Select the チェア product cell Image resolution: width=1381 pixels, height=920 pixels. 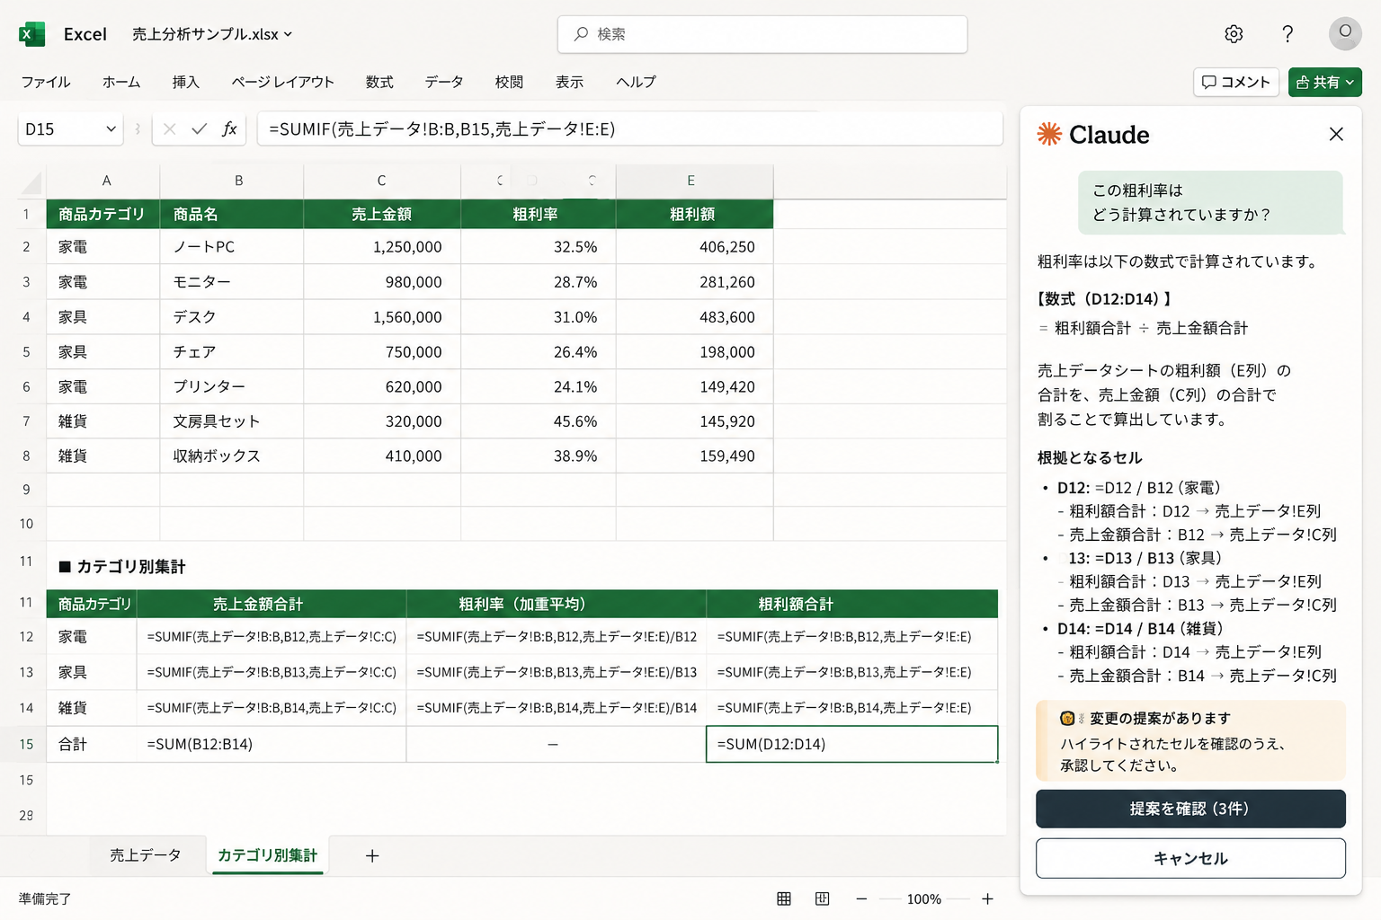pyautogui.click(x=232, y=352)
